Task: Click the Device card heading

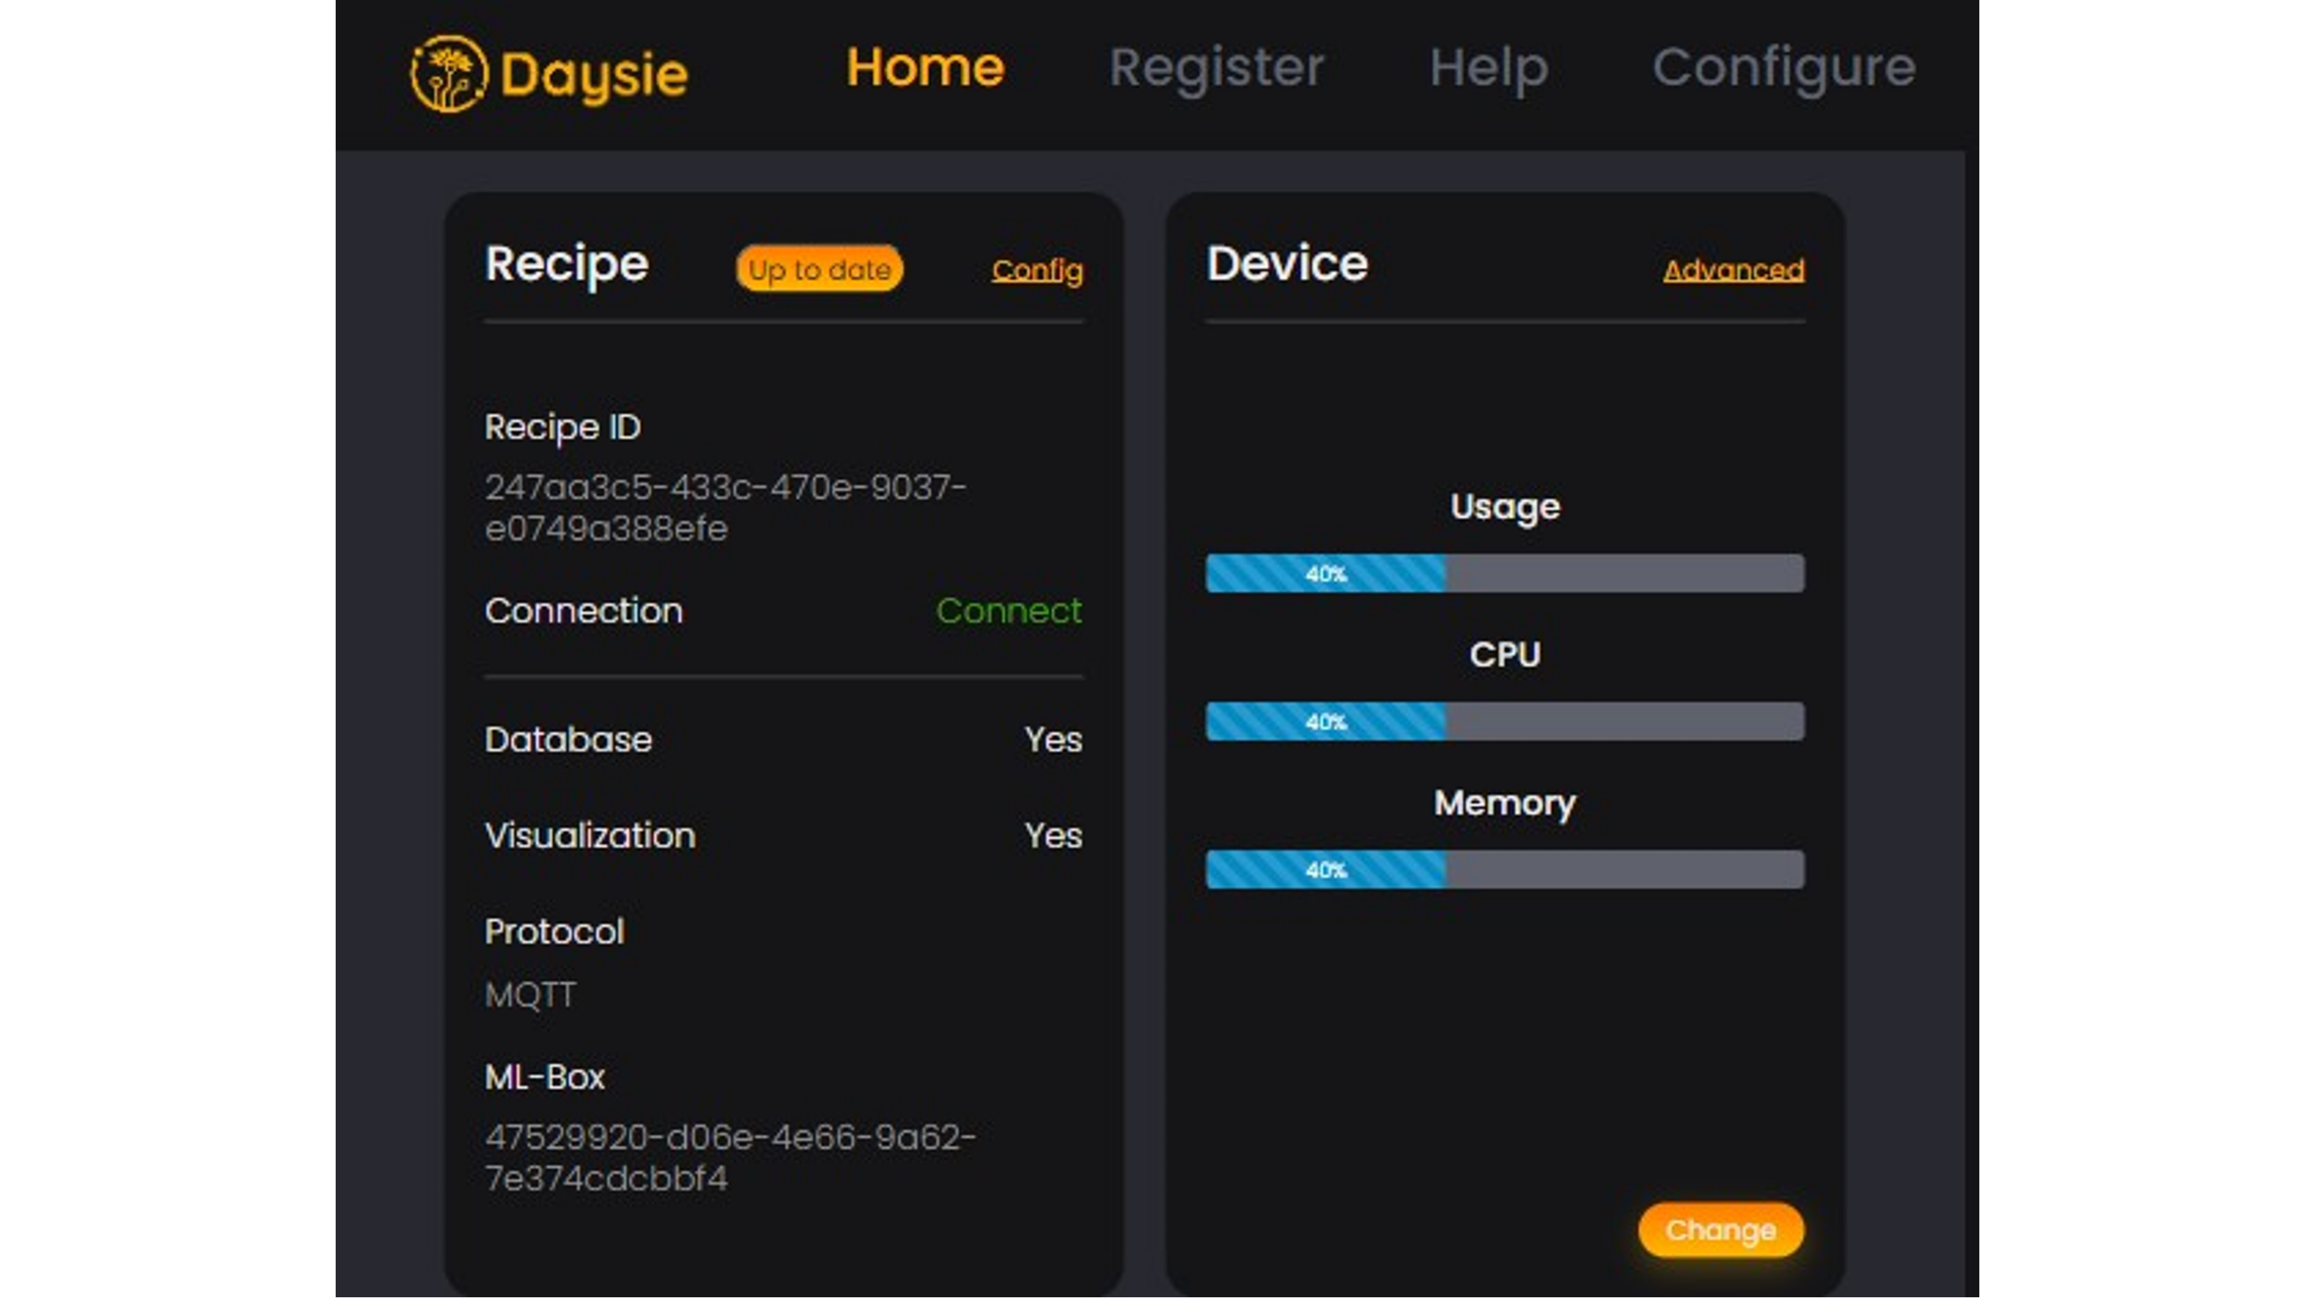Action: tap(1287, 263)
